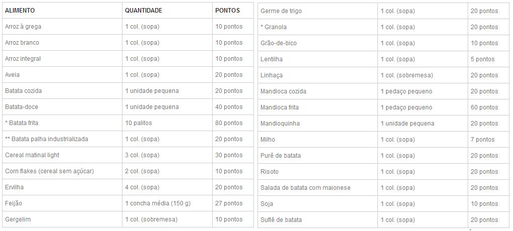Screen dimensions: 513x231
Task: Click the 5 pontos value for Lentilha
Action: [483, 59]
